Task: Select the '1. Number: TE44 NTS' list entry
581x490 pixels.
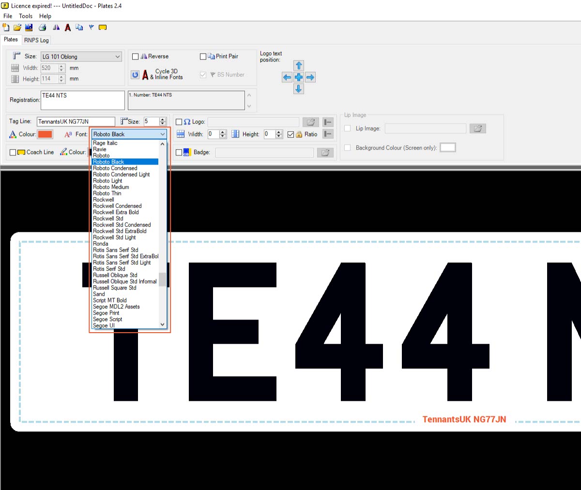Action: point(151,95)
